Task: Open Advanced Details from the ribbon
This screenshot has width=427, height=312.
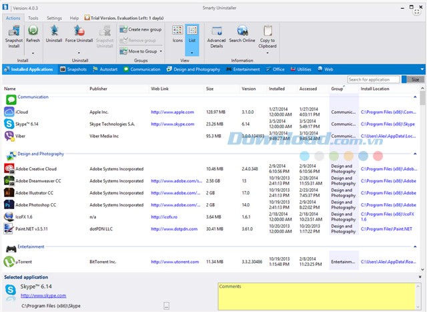Action: tap(216, 32)
